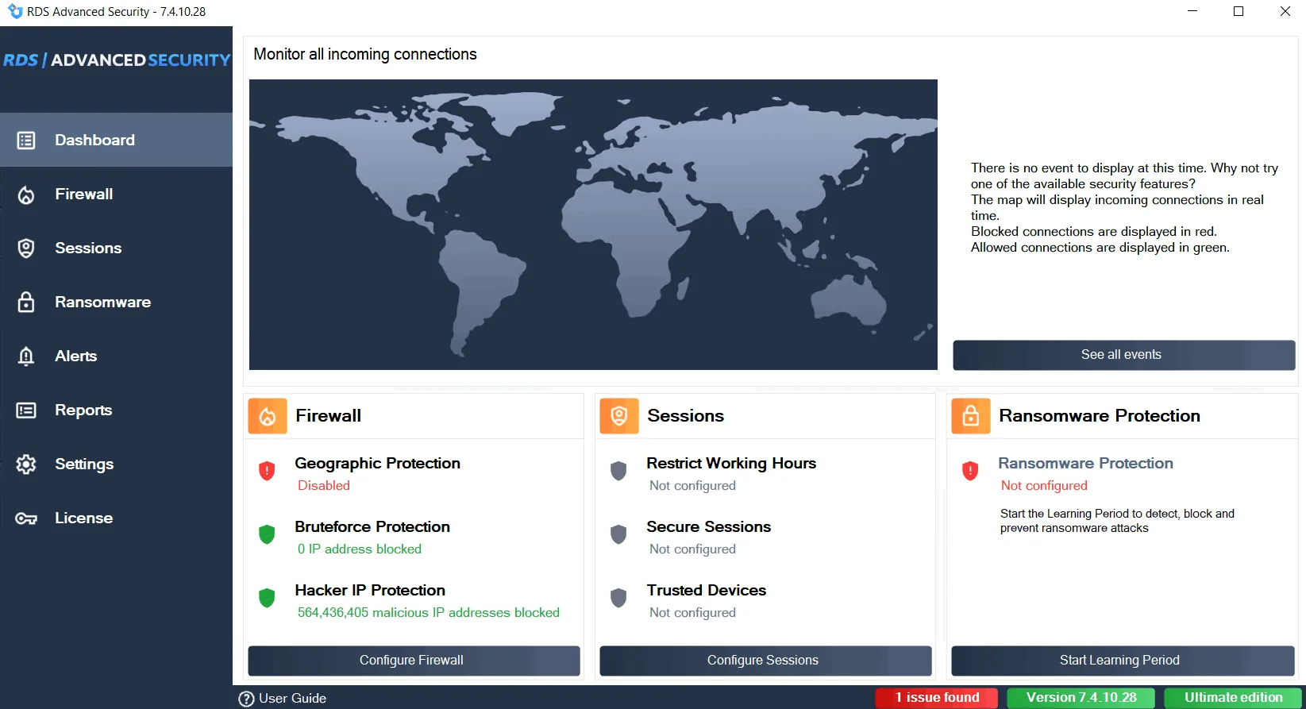
Task: Click the Settings gear icon in sidebar
Action: (26, 464)
